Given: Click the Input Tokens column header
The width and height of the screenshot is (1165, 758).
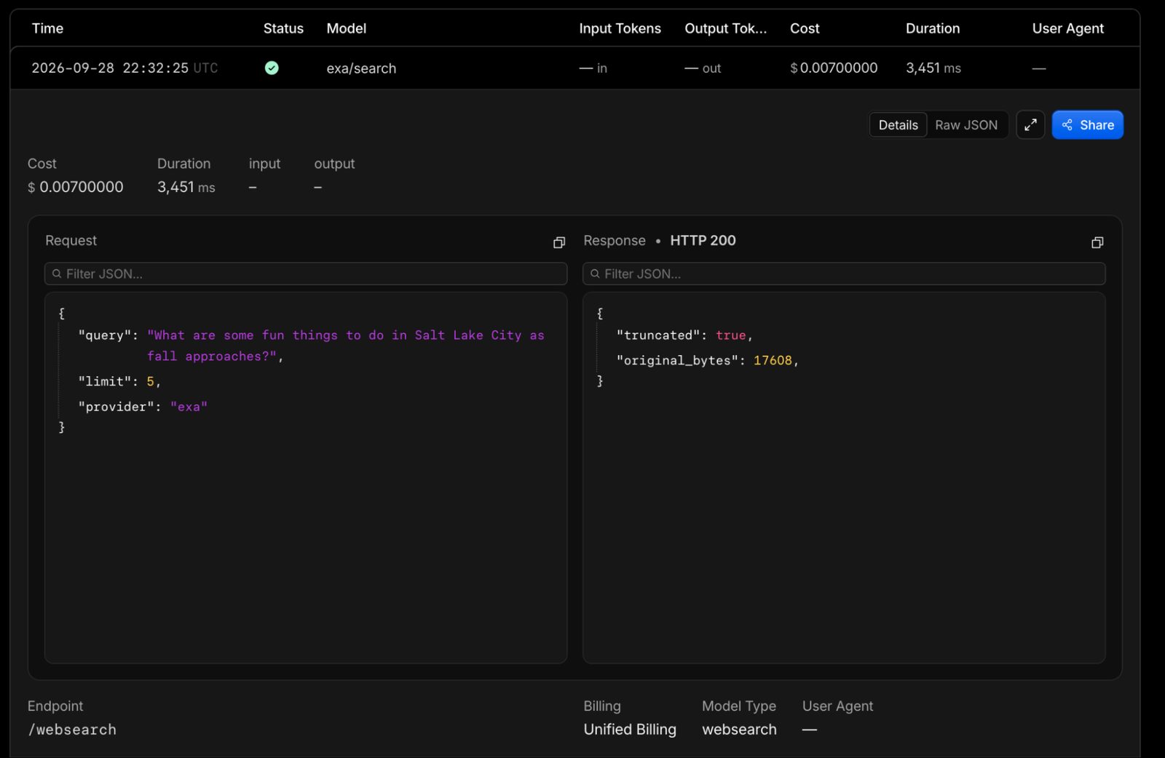Looking at the screenshot, I should pos(620,28).
